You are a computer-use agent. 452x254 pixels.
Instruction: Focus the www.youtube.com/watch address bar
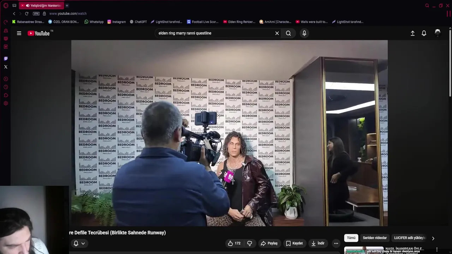68,13
